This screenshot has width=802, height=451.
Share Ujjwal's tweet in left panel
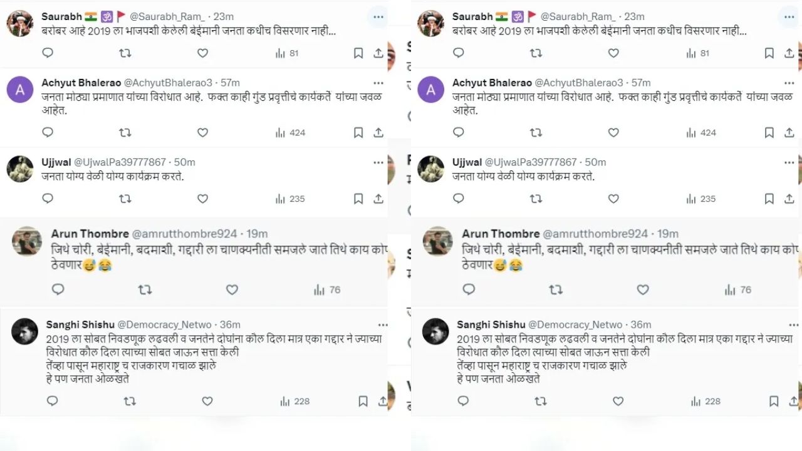click(x=378, y=199)
